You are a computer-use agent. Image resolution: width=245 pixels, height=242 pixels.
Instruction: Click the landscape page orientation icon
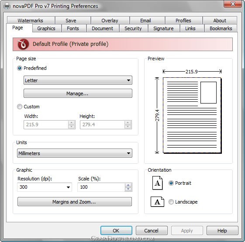point(157,202)
